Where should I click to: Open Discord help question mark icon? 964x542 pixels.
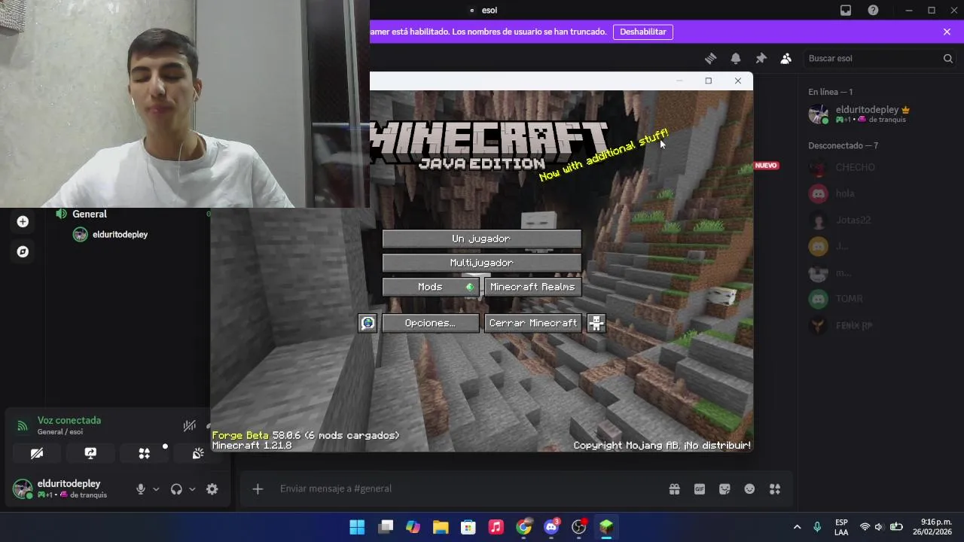(x=873, y=11)
